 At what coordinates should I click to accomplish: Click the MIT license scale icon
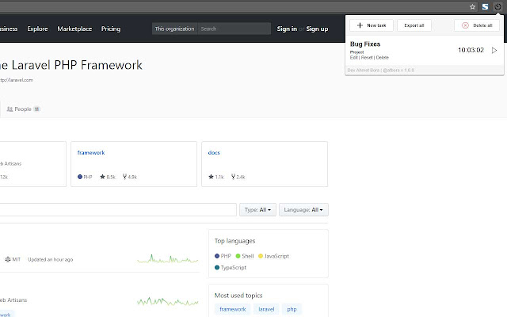8,259
